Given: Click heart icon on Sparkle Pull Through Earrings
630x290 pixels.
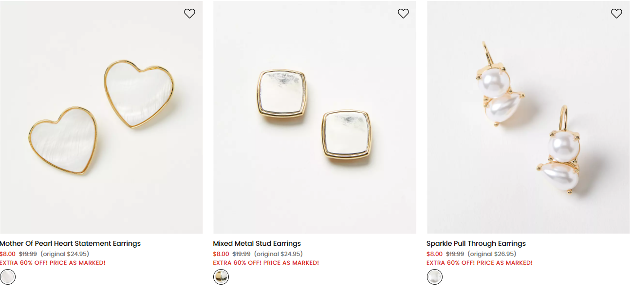Looking at the screenshot, I should 616,14.
